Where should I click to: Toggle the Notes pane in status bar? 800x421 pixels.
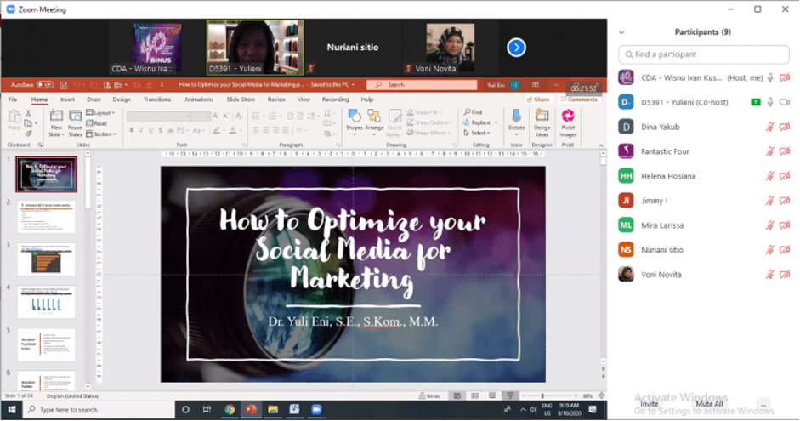429,396
